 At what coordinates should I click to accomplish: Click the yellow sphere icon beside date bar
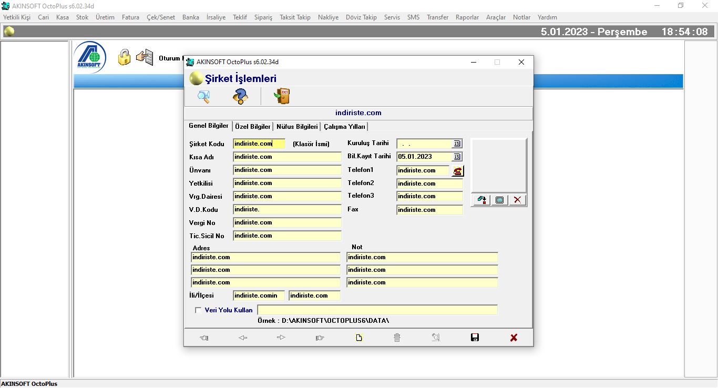pyautogui.click(x=9, y=32)
